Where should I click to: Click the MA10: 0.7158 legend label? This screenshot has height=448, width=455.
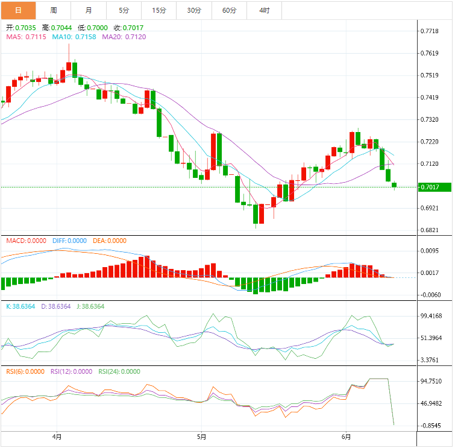click(x=74, y=37)
